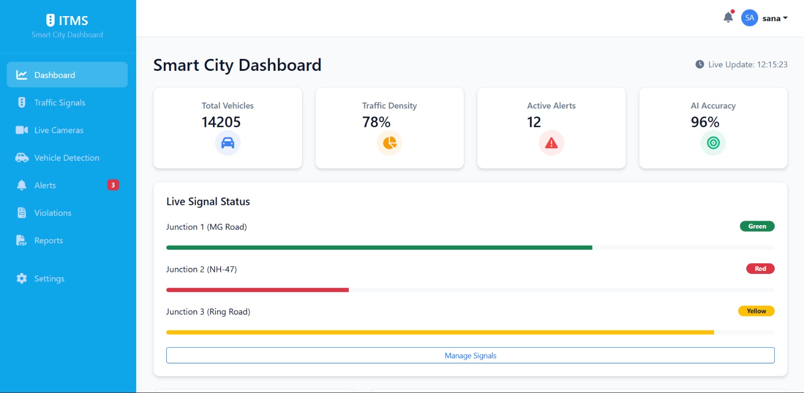Click the Smart City Dashboard sidebar subtitle
The image size is (804, 393).
(x=67, y=35)
